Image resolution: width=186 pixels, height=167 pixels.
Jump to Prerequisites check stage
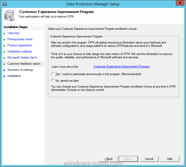20,39
